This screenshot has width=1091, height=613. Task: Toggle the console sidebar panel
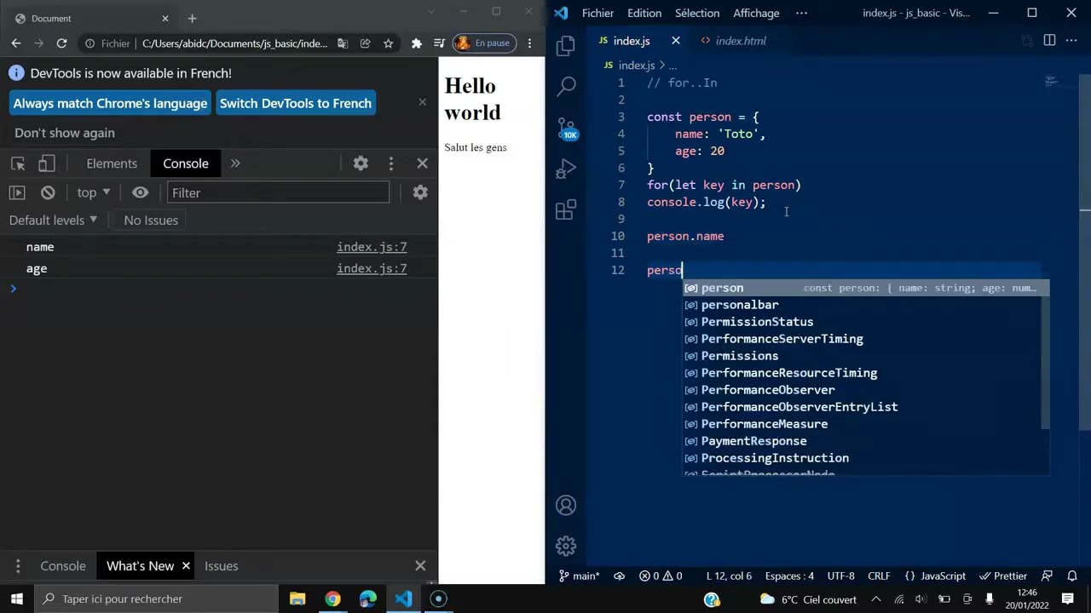17,192
